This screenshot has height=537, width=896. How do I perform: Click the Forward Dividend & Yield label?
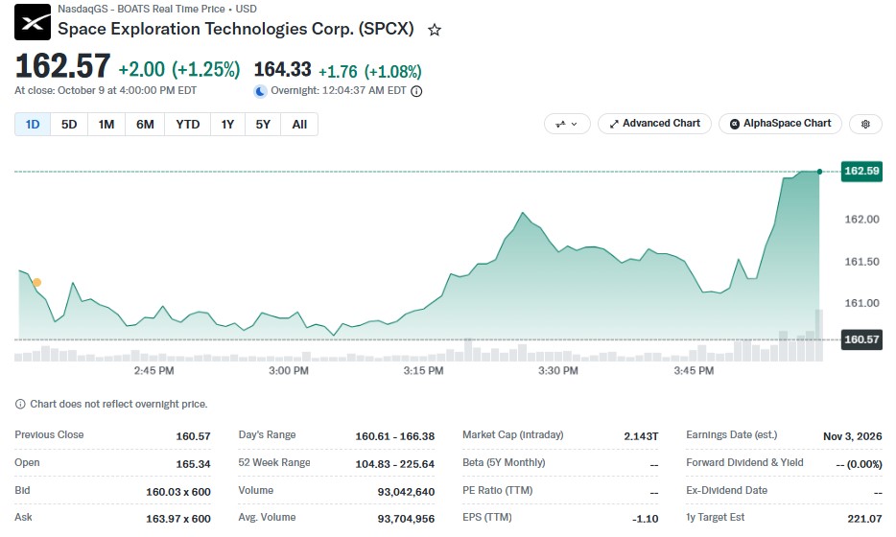coord(744,463)
